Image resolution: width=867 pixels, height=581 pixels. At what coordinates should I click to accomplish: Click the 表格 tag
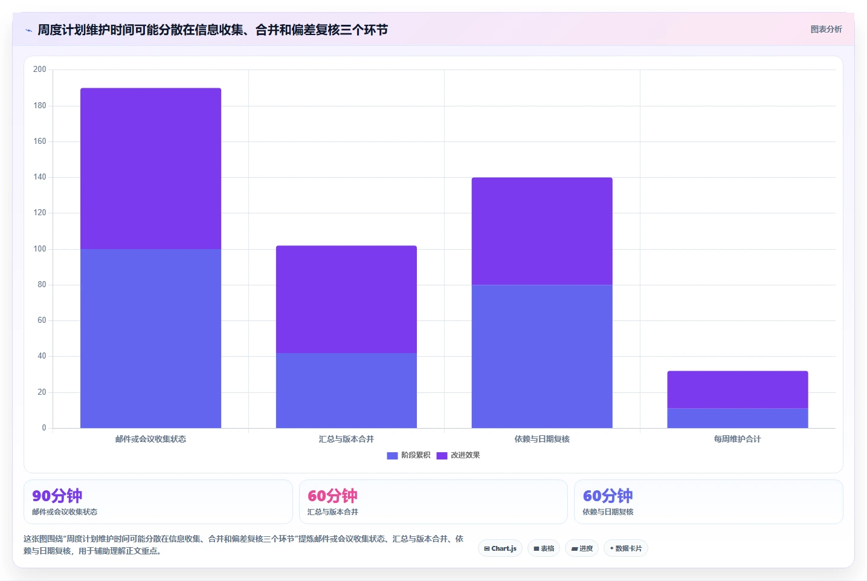544,548
